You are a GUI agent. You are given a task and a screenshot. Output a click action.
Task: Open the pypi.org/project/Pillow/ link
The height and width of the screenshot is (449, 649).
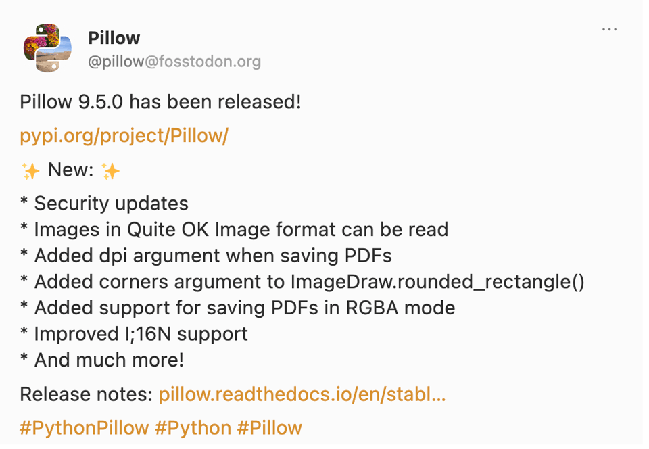(124, 135)
